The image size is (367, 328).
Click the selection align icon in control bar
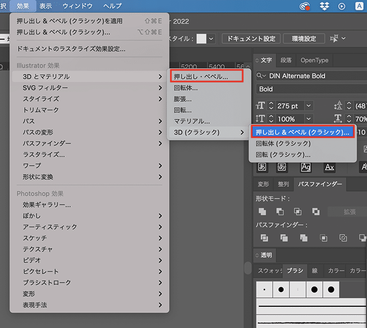coord(334,38)
